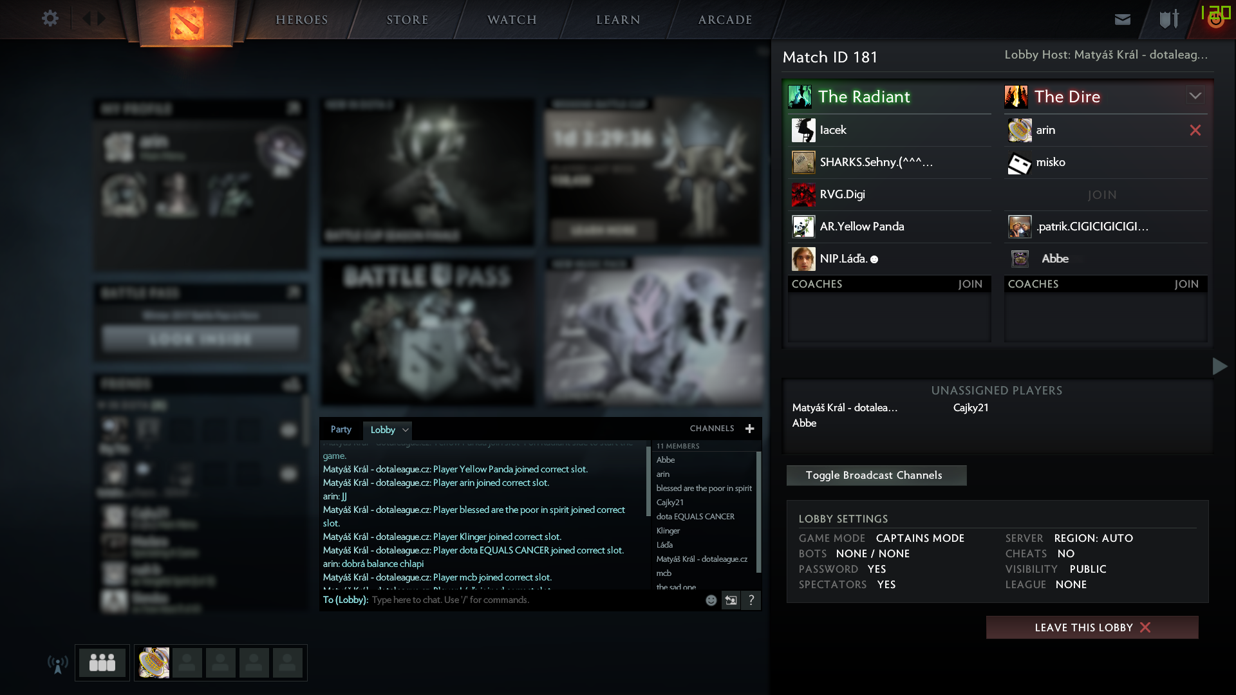This screenshot has height=695, width=1236.
Task: Open the chat help question mark
Action: [751, 600]
